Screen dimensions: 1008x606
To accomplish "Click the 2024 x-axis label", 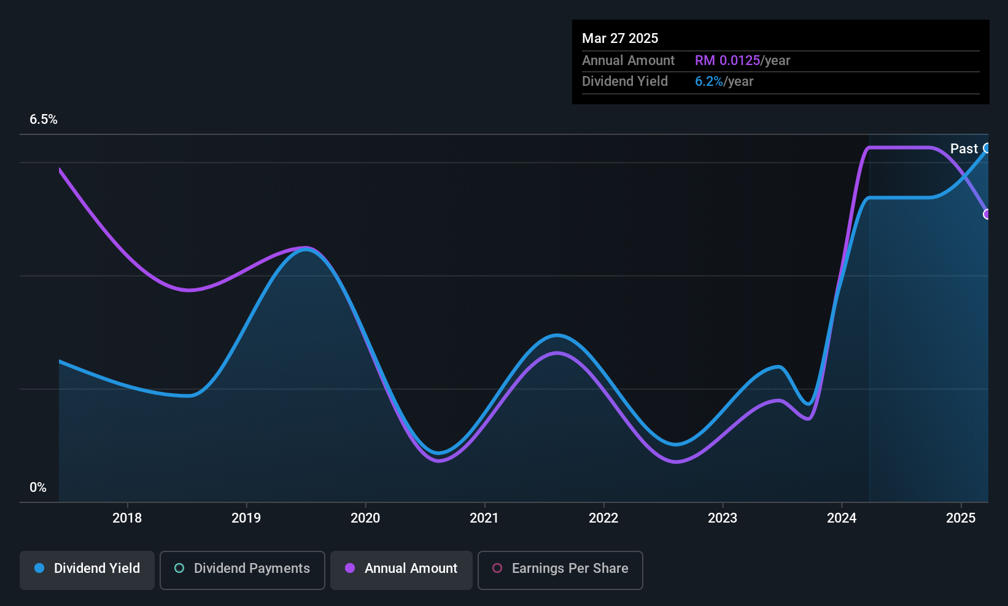I will point(842,518).
